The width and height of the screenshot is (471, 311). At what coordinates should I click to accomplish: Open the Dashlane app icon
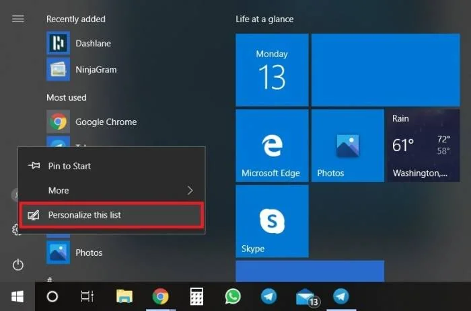coord(58,43)
